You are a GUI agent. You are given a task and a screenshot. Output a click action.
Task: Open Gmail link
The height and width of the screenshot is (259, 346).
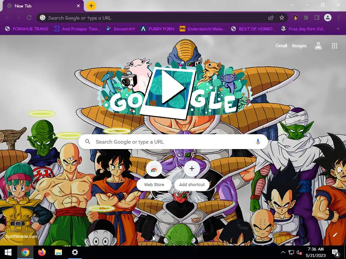tap(281, 46)
